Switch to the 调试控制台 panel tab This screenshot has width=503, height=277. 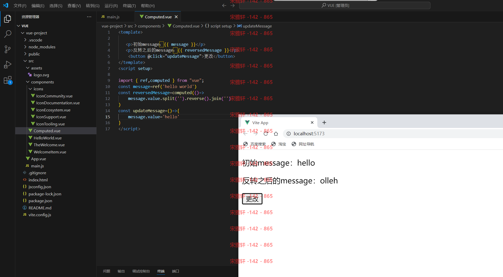tap(141, 271)
